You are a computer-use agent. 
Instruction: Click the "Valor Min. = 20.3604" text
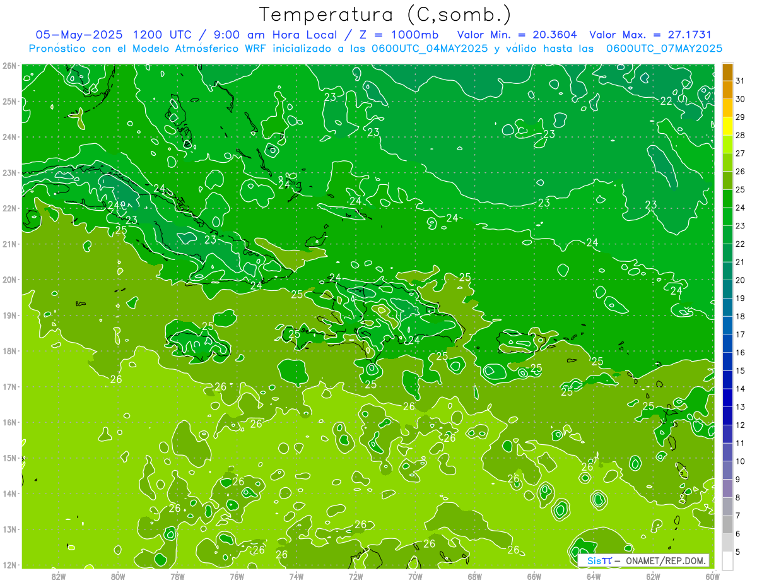(517, 35)
